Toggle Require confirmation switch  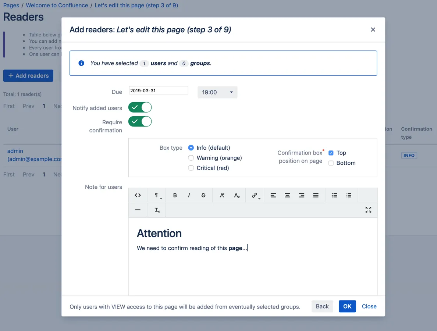(x=140, y=121)
